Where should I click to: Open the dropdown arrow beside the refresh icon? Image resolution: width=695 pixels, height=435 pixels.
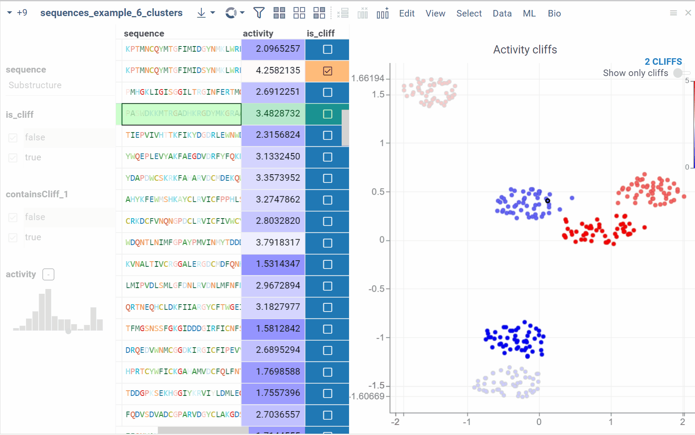(x=242, y=13)
